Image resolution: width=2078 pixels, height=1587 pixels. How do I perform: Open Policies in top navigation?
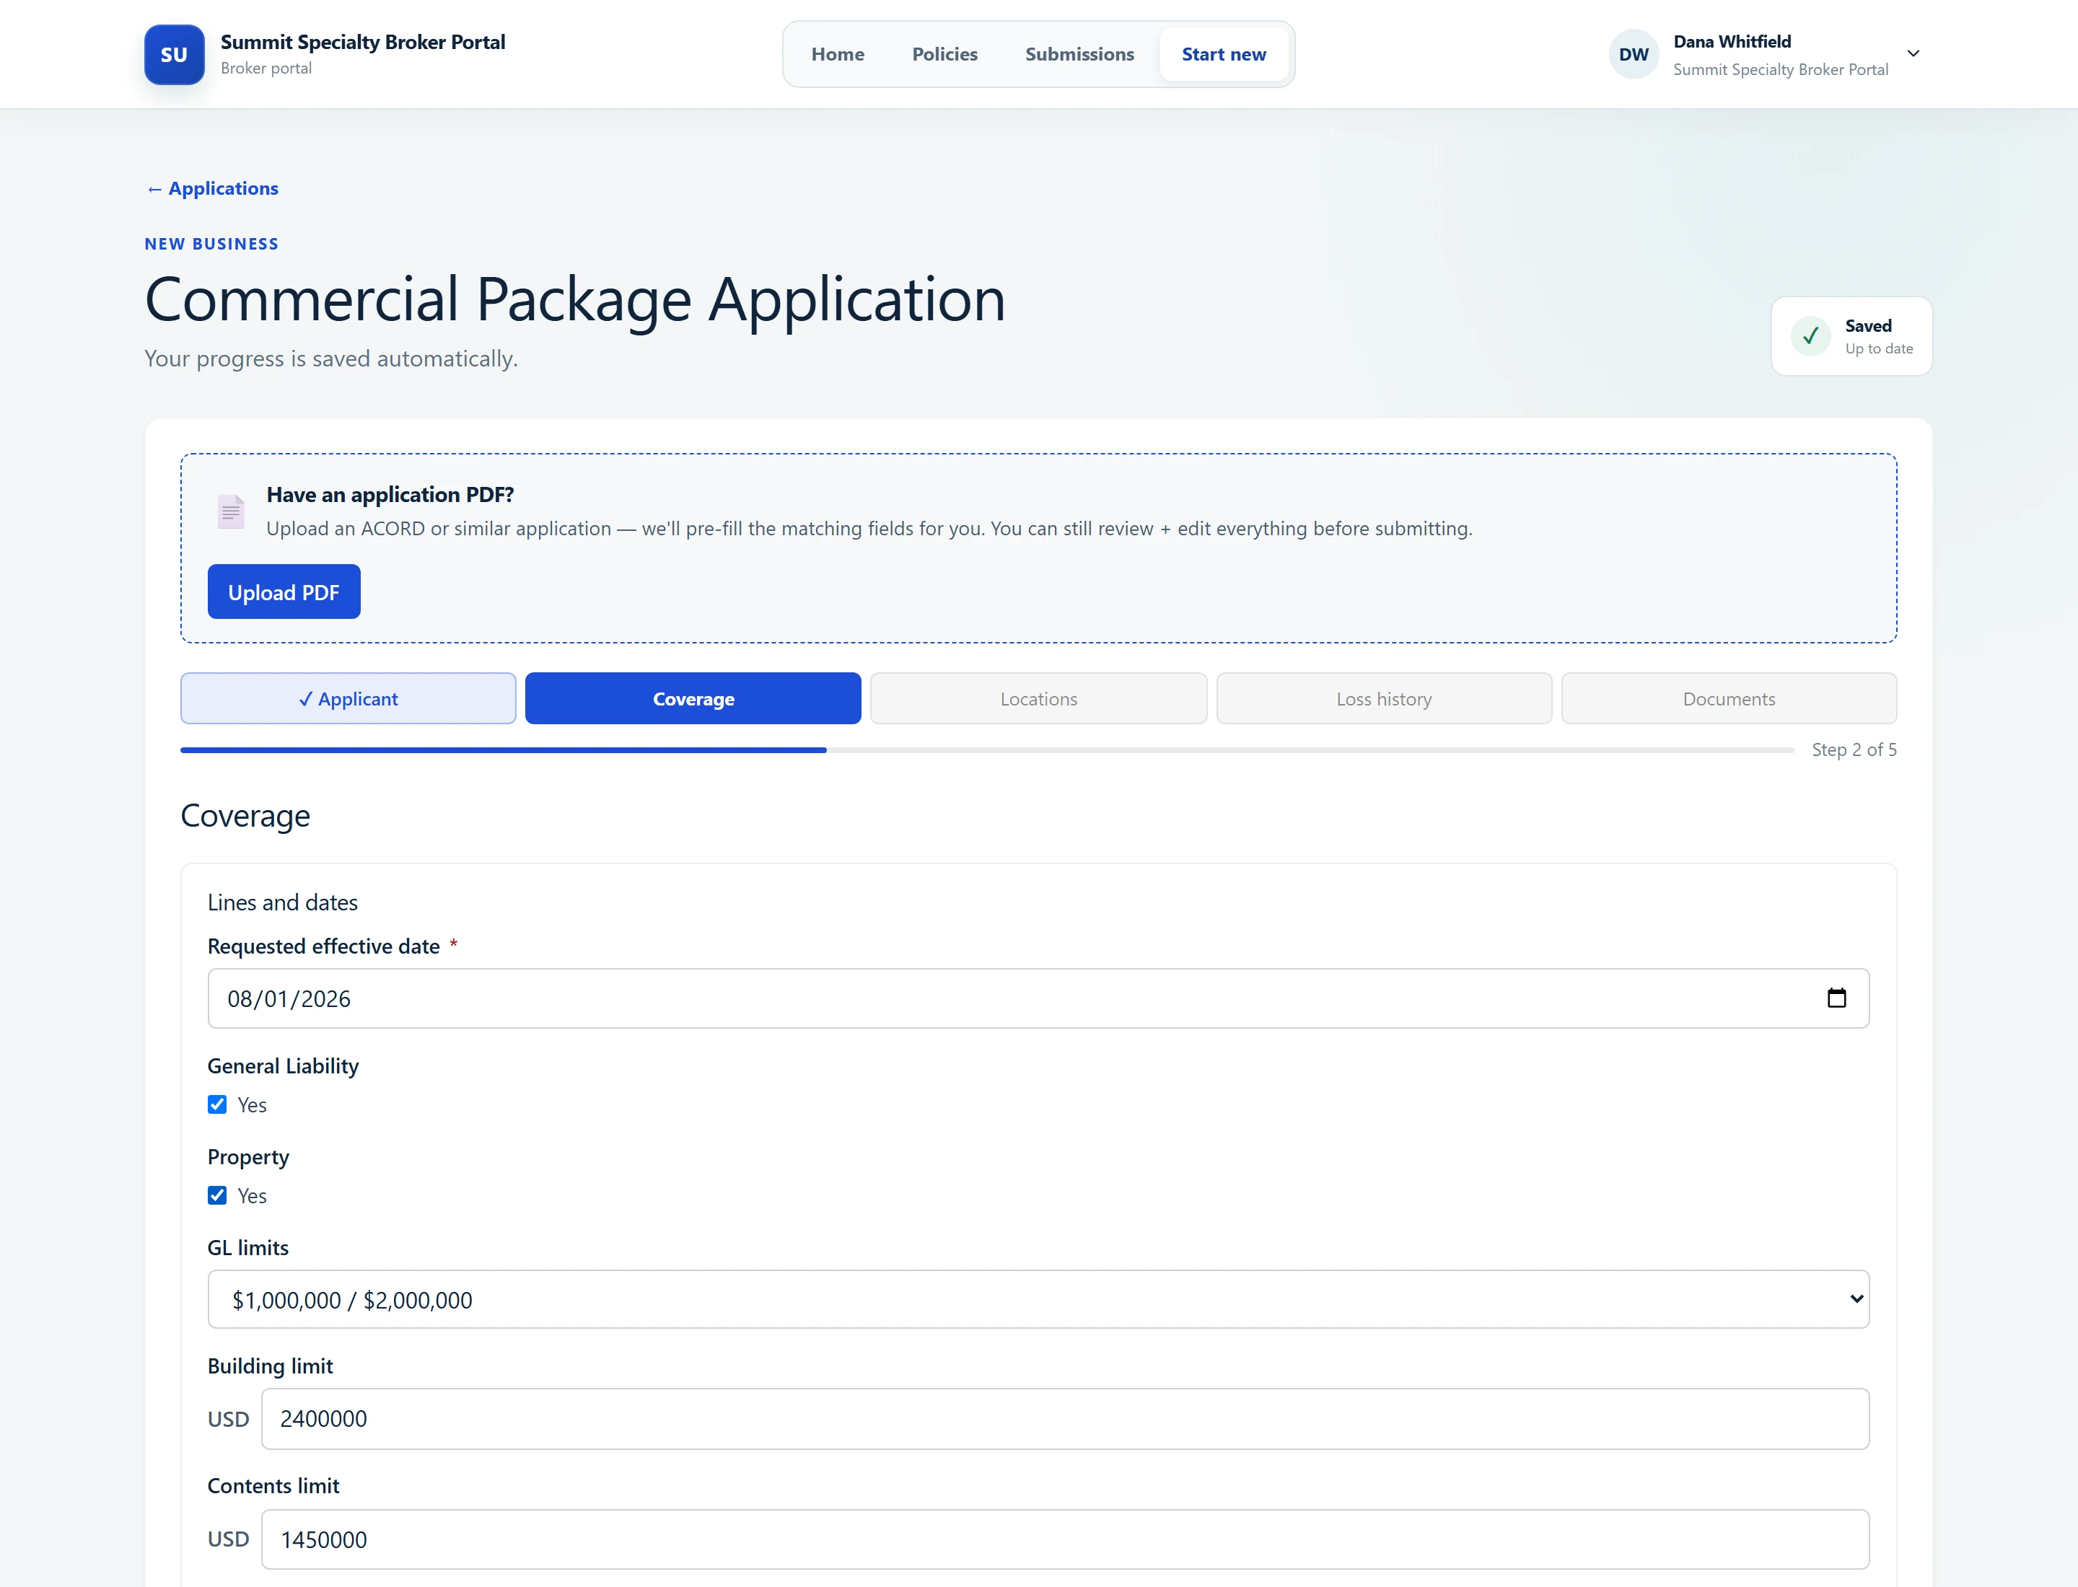coord(945,54)
